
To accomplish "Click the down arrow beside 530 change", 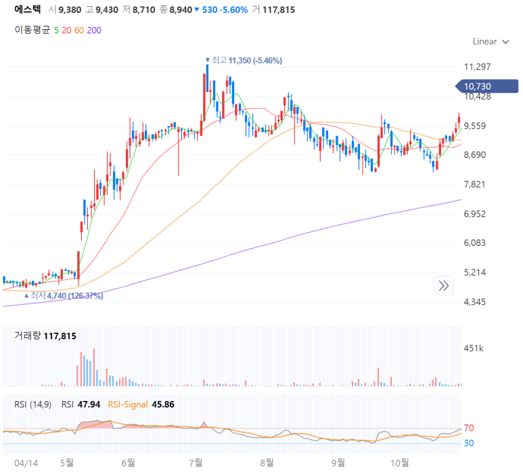I will click(197, 10).
